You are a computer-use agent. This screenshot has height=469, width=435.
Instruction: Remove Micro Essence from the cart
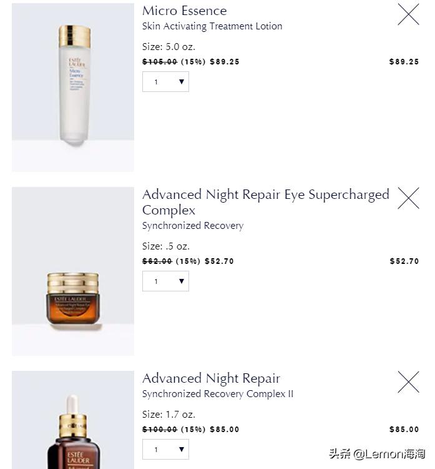tap(408, 14)
